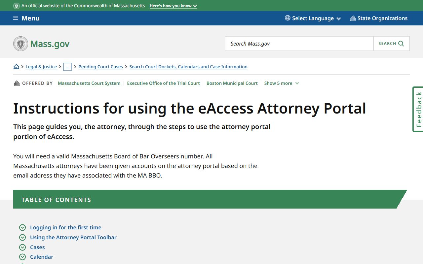Jump to the Cases section
The width and height of the screenshot is (423, 264).
tap(37, 247)
